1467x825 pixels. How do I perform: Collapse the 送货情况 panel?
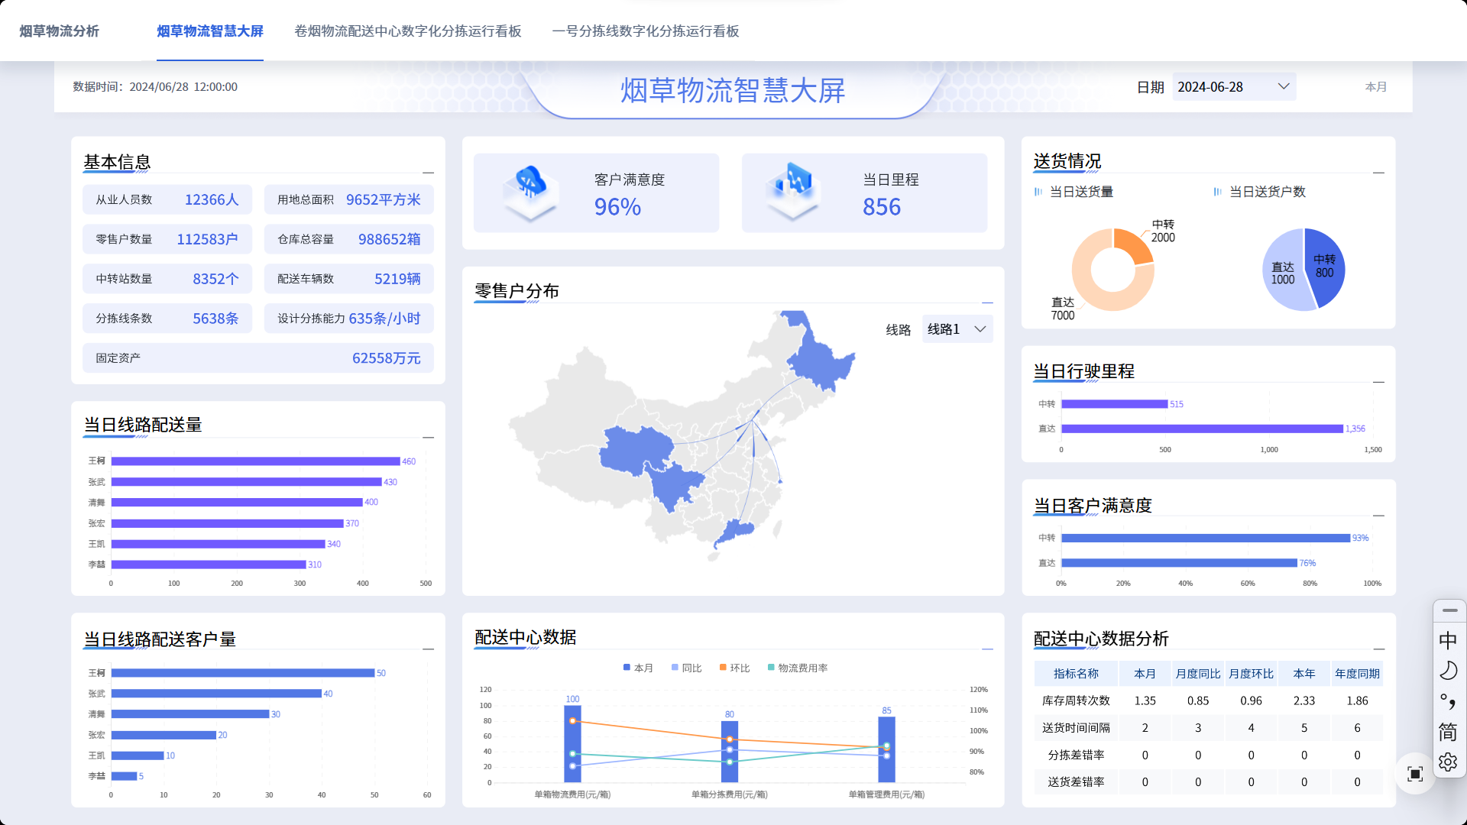tap(1378, 173)
